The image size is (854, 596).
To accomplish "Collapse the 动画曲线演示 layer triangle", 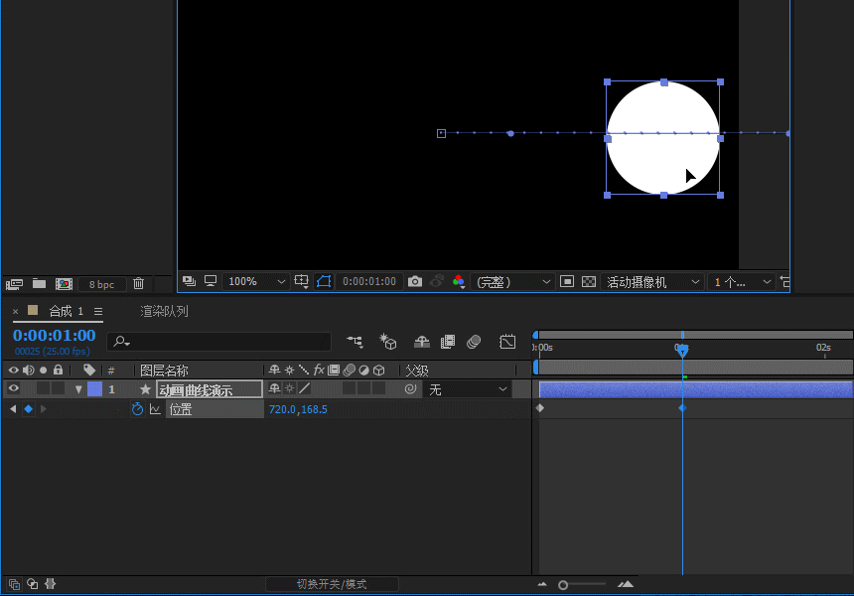I will pos(78,389).
